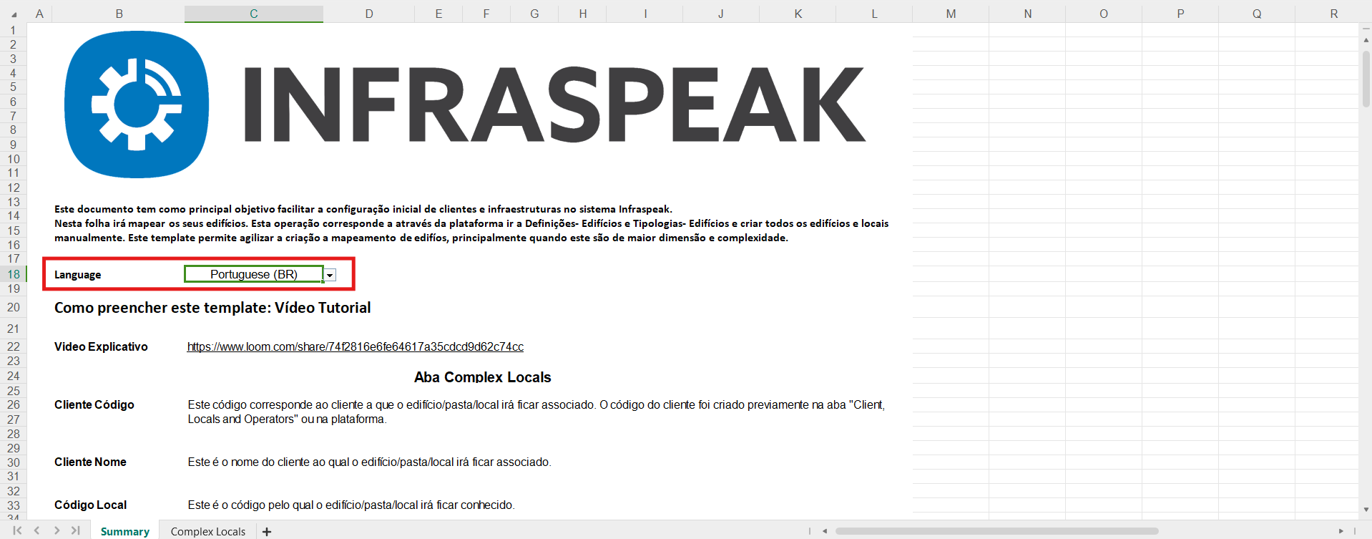Click the 'Aba Complex Locals' heading
The image size is (1372, 539).
click(483, 377)
